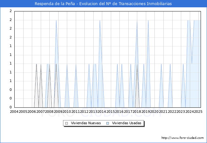This screenshot has width=207, height=143.
Task: Click the Viviendas Usadas legend label
Action: pyautogui.click(x=127, y=123)
